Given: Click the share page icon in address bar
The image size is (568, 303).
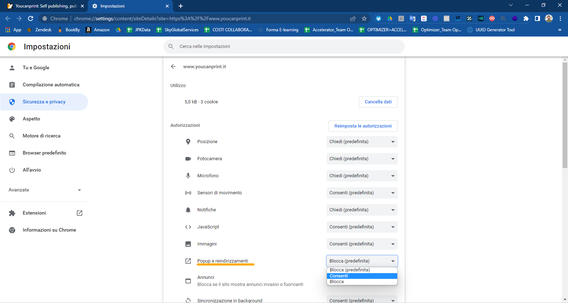Looking at the screenshot, I should [x=353, y=18].
